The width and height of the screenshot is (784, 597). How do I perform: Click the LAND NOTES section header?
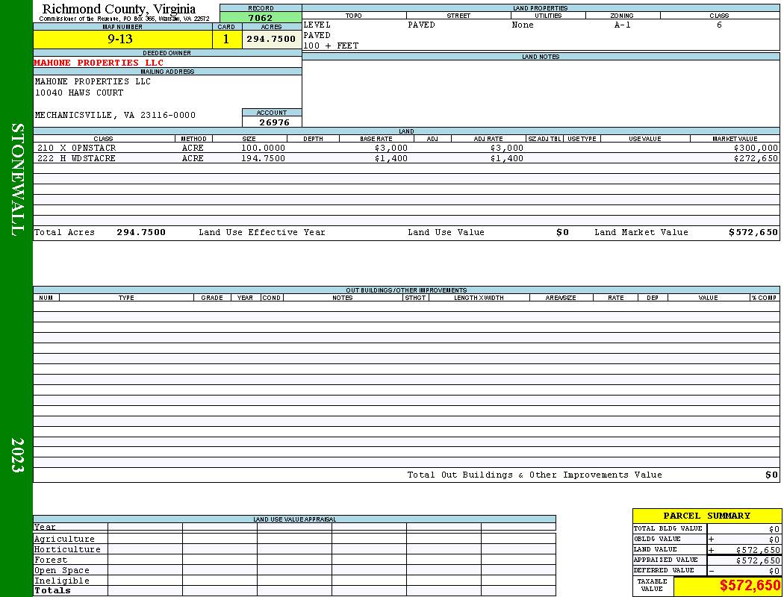tap(541, 57)
